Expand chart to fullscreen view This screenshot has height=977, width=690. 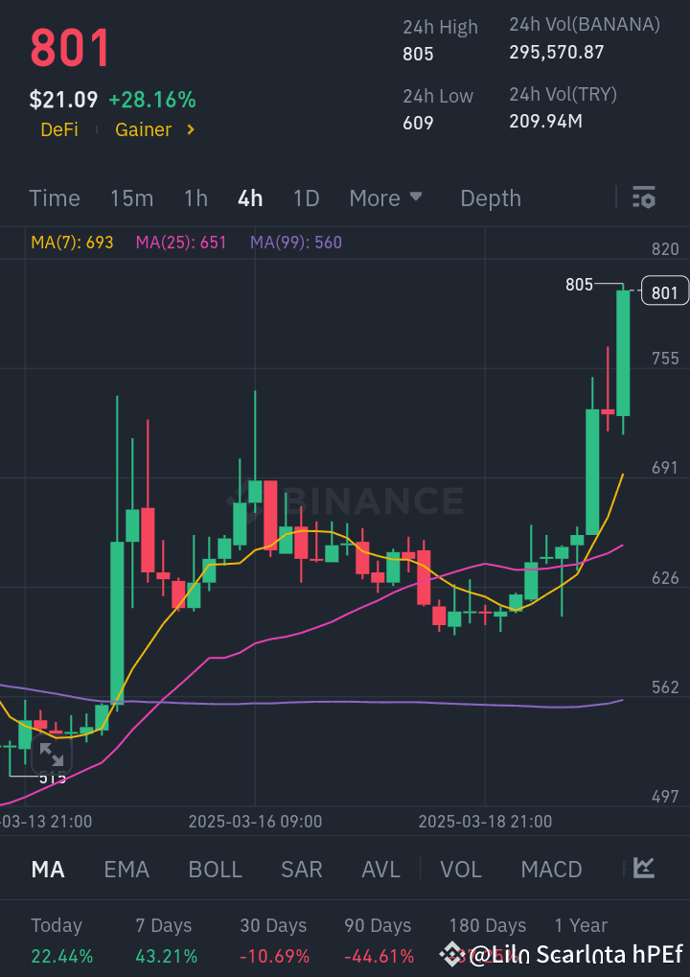(x=51, y=756)
